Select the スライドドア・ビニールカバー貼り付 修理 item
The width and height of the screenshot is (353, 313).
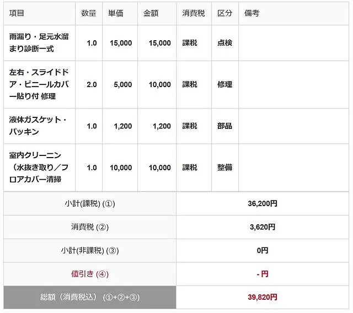pos(38,85)
